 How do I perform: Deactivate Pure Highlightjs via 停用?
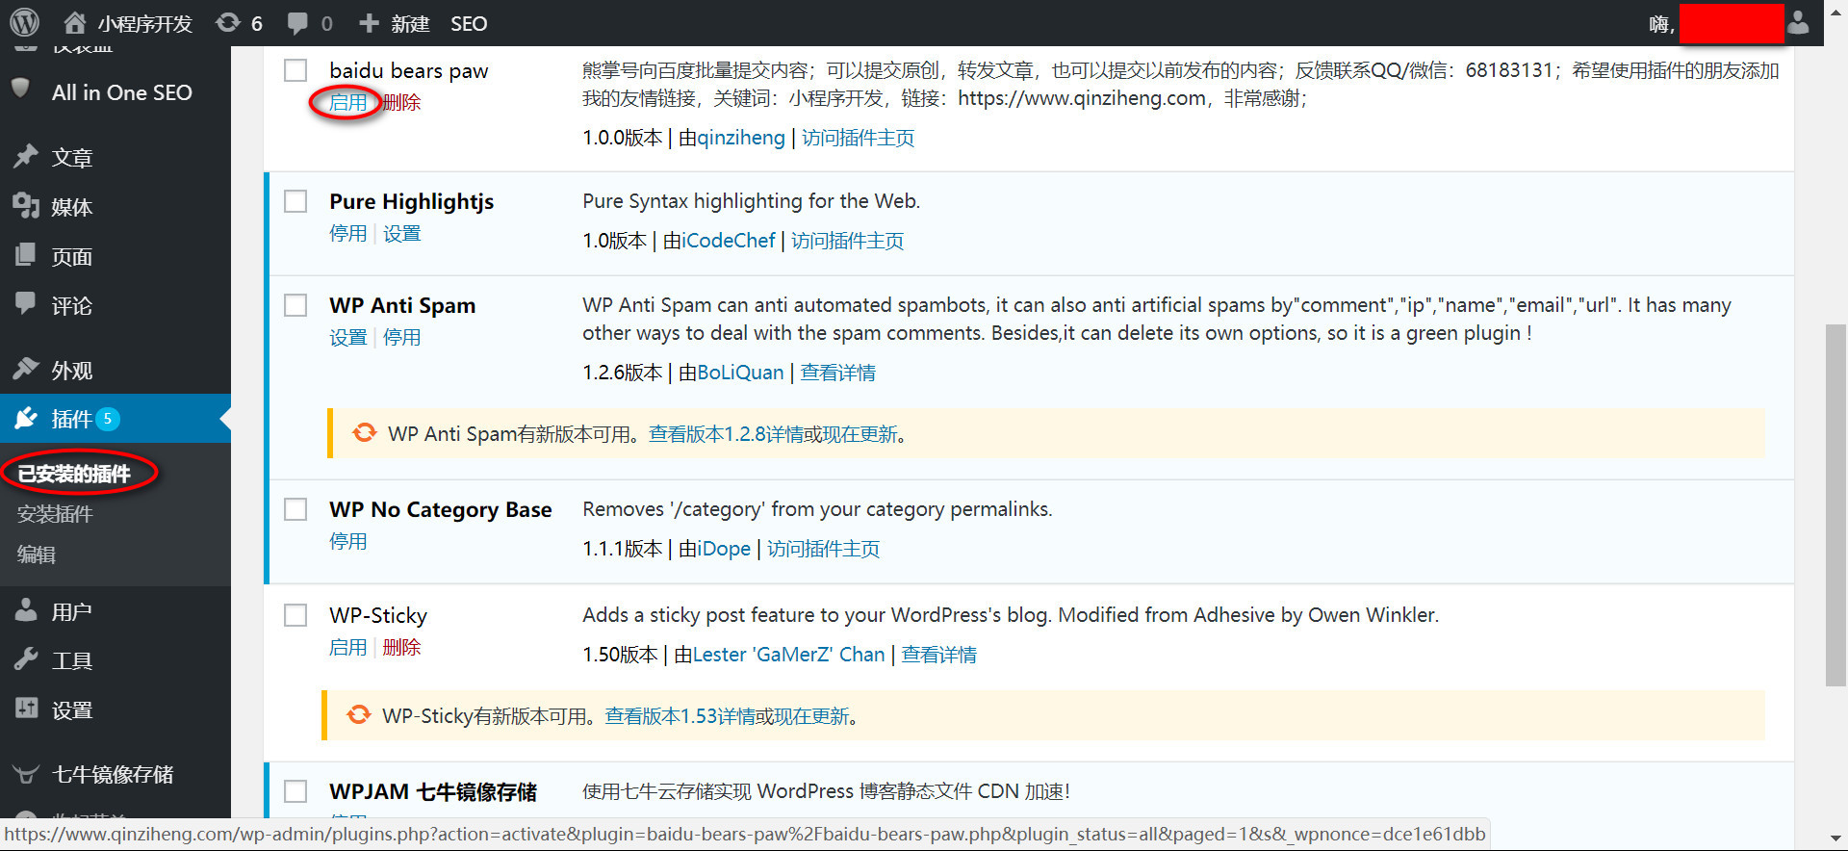[x=347, y=233]
